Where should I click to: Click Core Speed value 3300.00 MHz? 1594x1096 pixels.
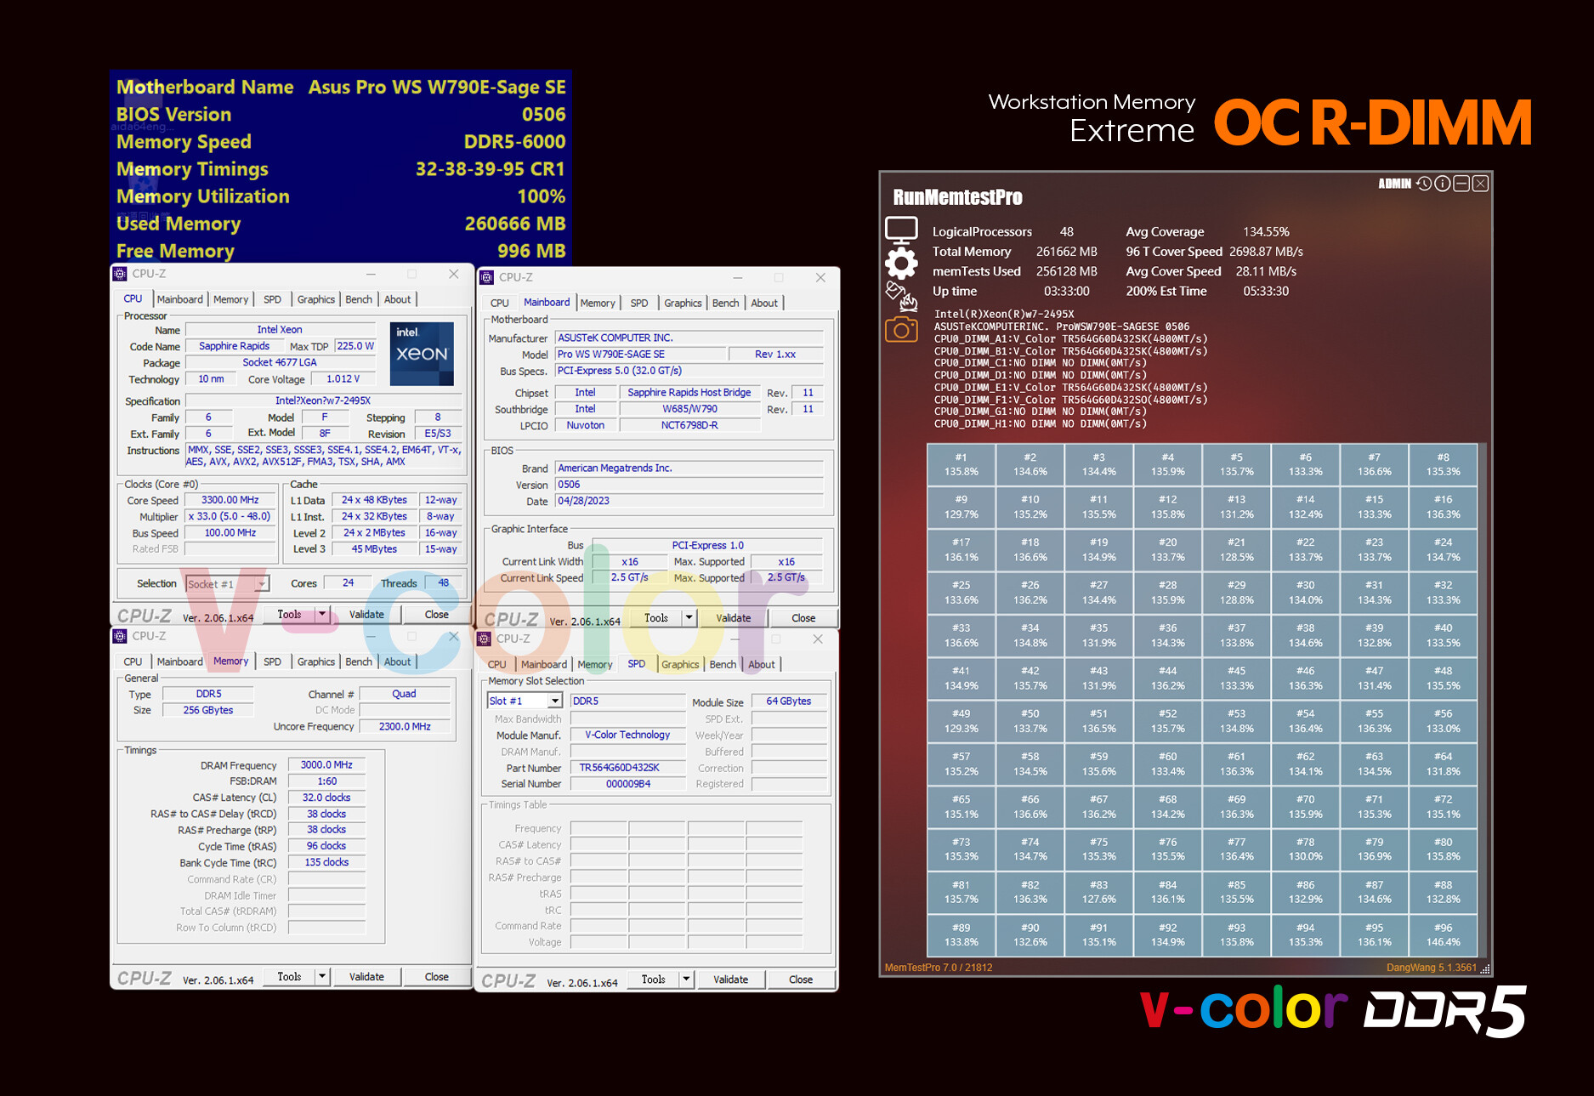230,500
